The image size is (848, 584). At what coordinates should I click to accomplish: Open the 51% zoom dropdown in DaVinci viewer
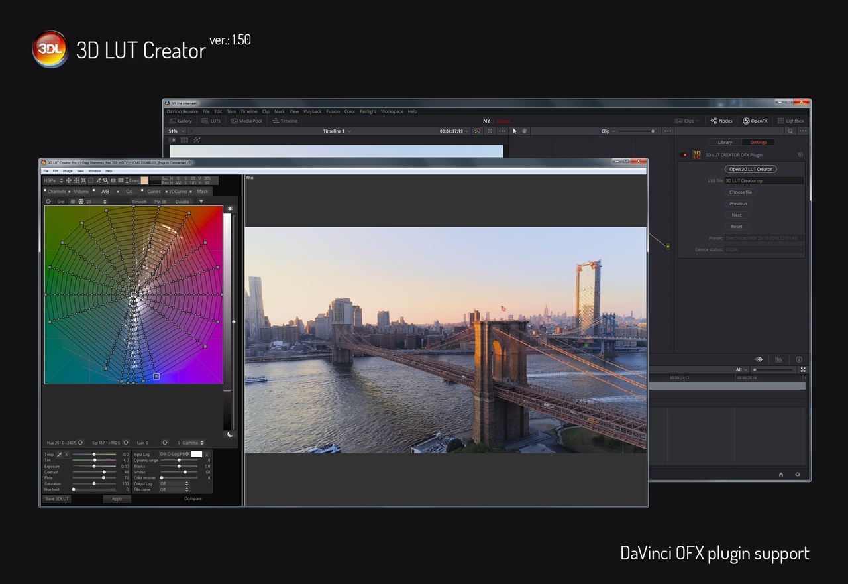[x=176, y=131]
